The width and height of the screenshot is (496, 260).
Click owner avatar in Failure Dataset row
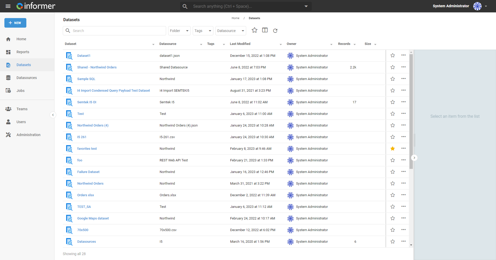pyautogui.click(x=290, y=172)
